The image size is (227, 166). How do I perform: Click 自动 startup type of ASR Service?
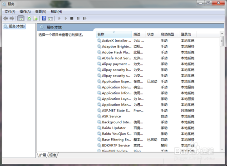[164, 116]
